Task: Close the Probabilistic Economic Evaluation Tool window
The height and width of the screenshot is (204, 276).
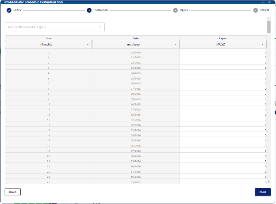Action: tap(269, 2)
